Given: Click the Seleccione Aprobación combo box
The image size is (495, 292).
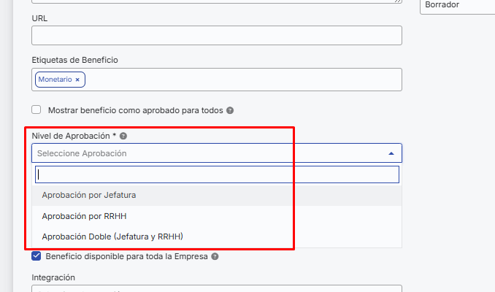Looking at the screenshot, I should coord(217,153).
